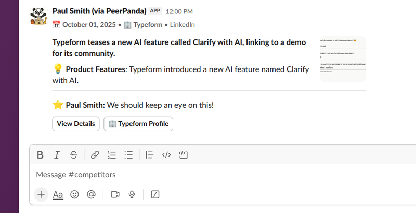Apply strikethrough formatting
The width and height of the screenshot is (416, 213).
(74, 154)
